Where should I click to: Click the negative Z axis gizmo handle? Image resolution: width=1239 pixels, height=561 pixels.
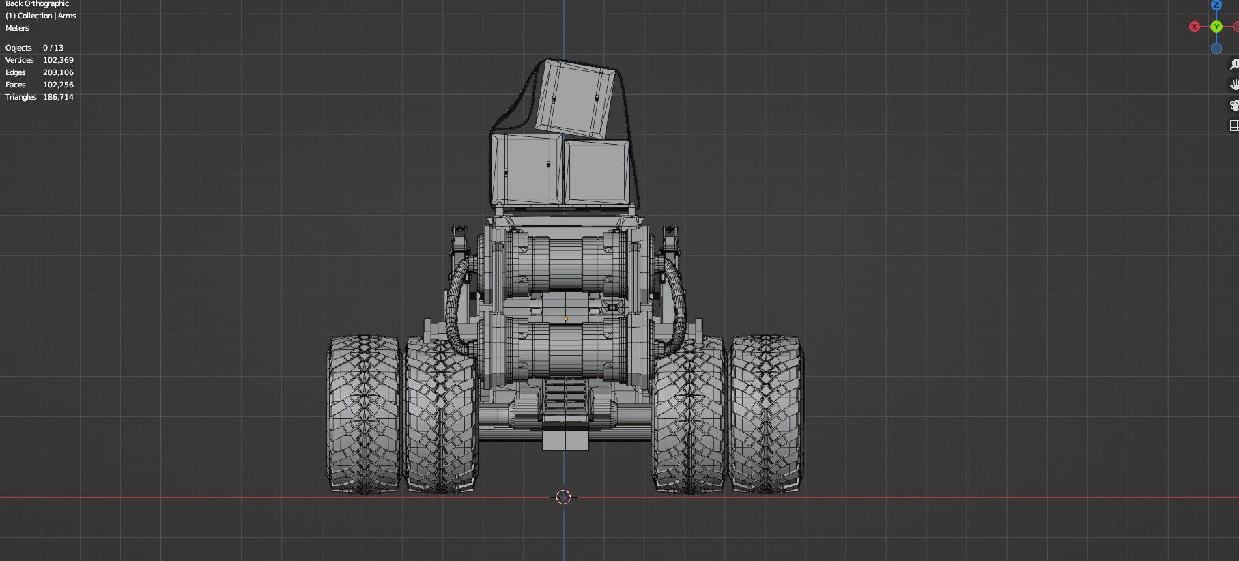[x=1216, y=48]
